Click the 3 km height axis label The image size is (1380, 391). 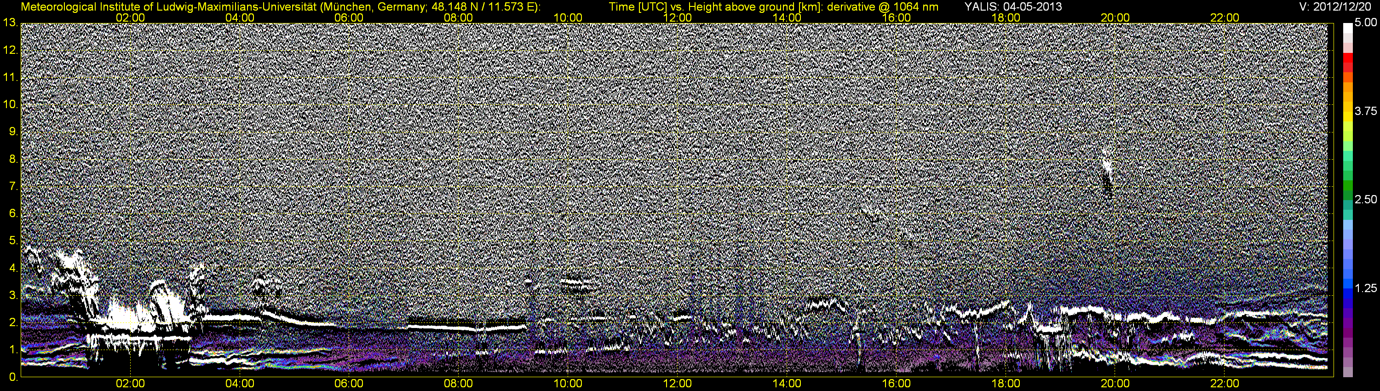(x=13, y=296)
